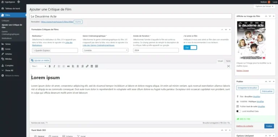Insert or edit a link
The height and width of the screenshot is (137, 278).
pos(87,66)
